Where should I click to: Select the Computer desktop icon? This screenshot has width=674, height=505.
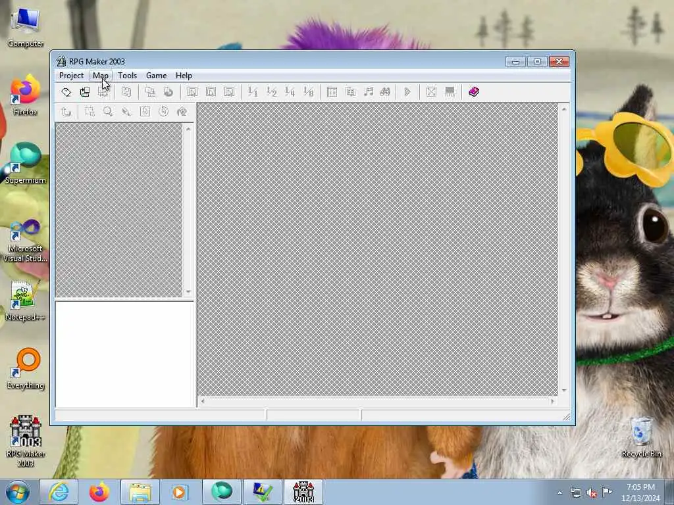pos(26,27)
